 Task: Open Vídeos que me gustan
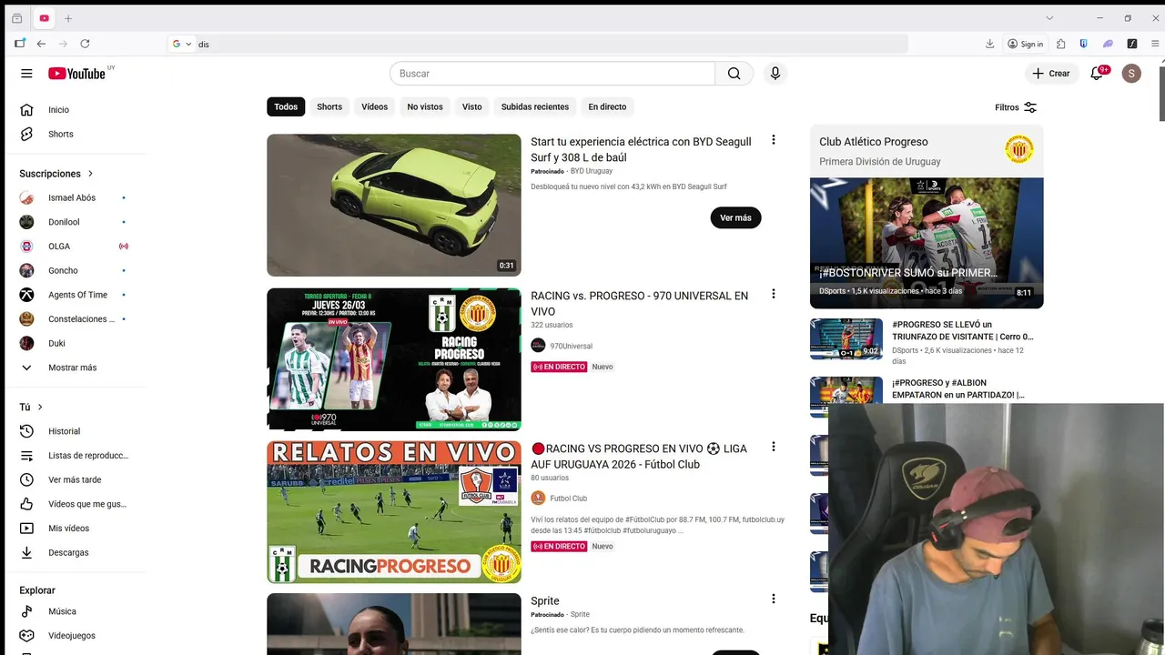(x=75, y=504)
